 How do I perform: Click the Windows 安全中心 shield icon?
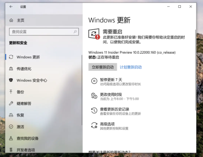tap(11, 80)
